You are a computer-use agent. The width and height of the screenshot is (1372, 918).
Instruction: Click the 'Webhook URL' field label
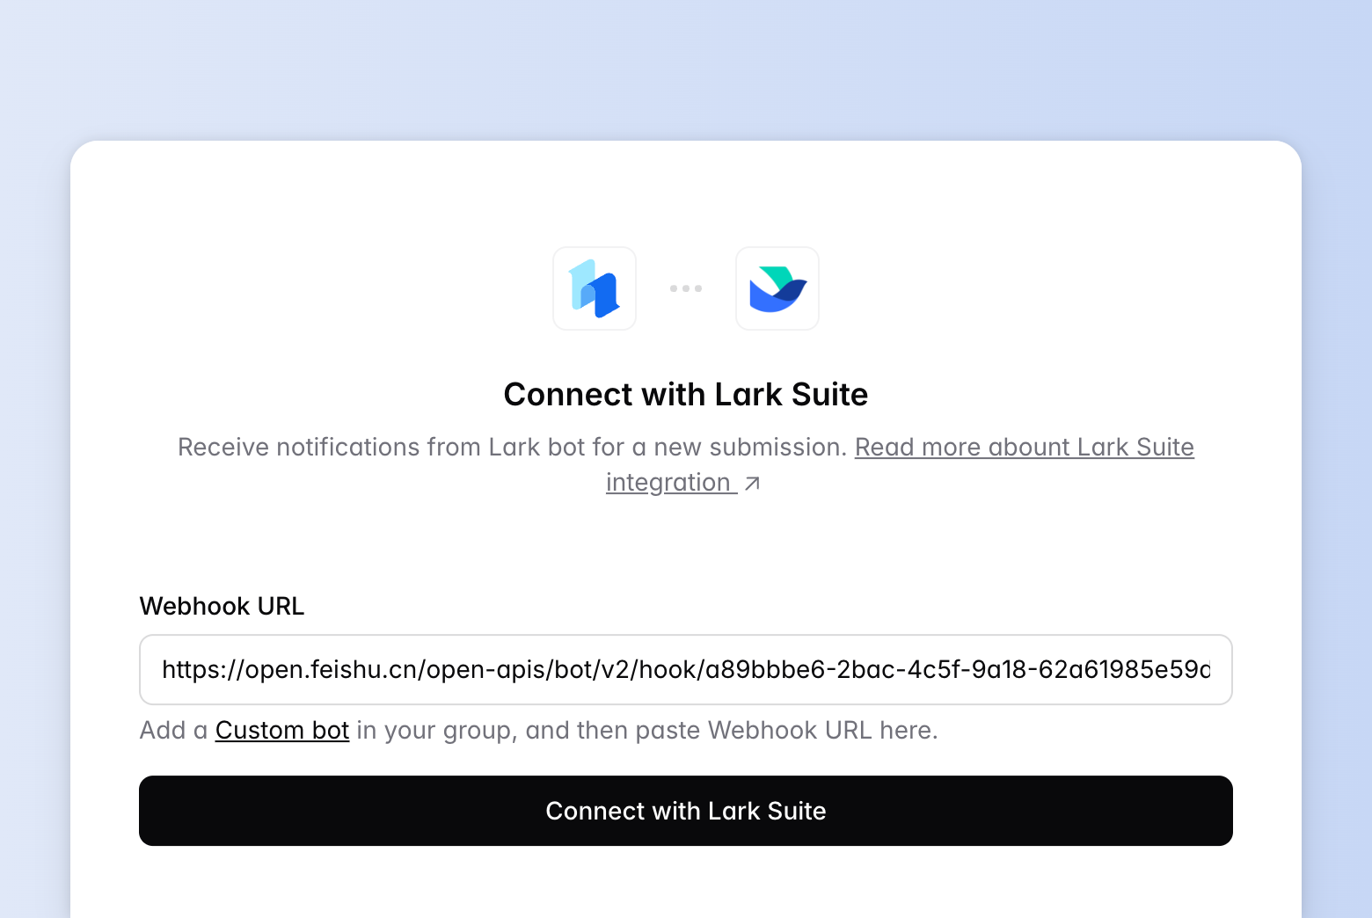(x=221, y=606)
